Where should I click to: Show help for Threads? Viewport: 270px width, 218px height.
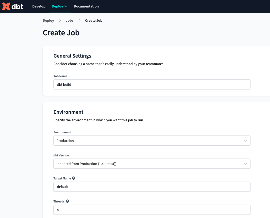67,201
